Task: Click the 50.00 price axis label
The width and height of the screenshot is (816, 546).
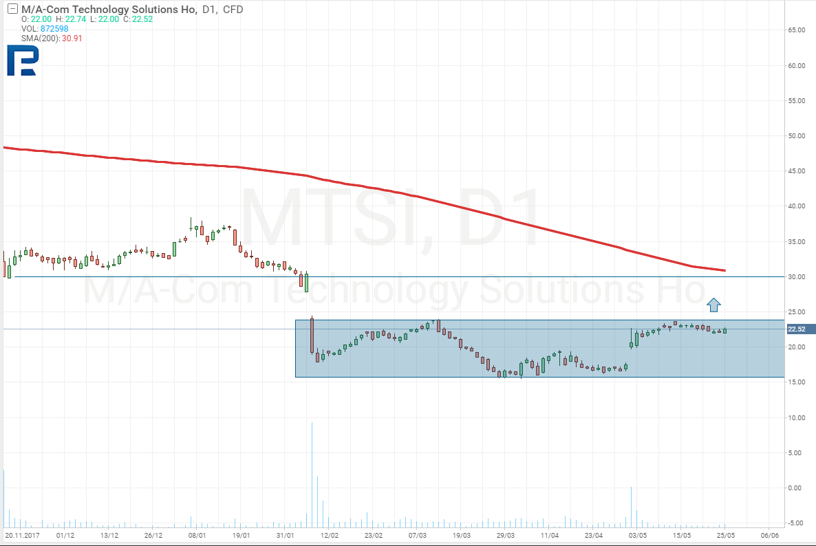Action: click(796, 136)
